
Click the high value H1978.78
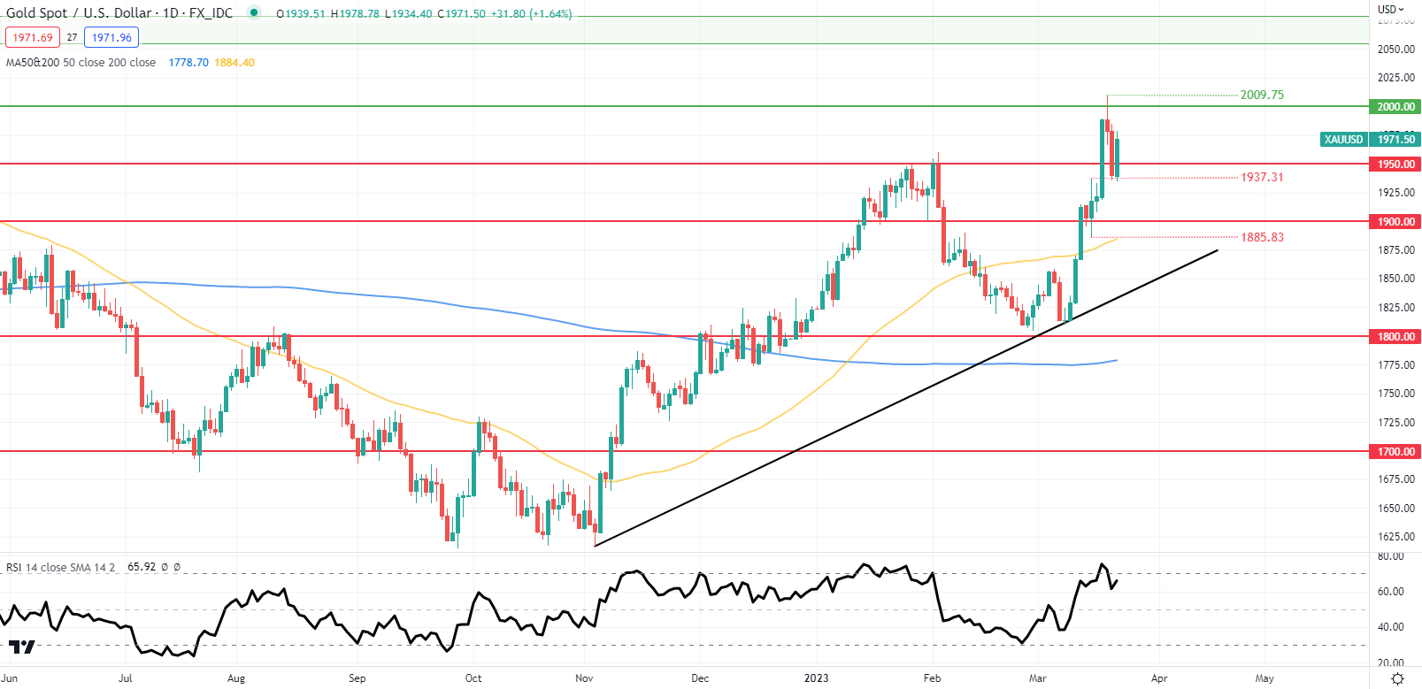coord(355,14)
